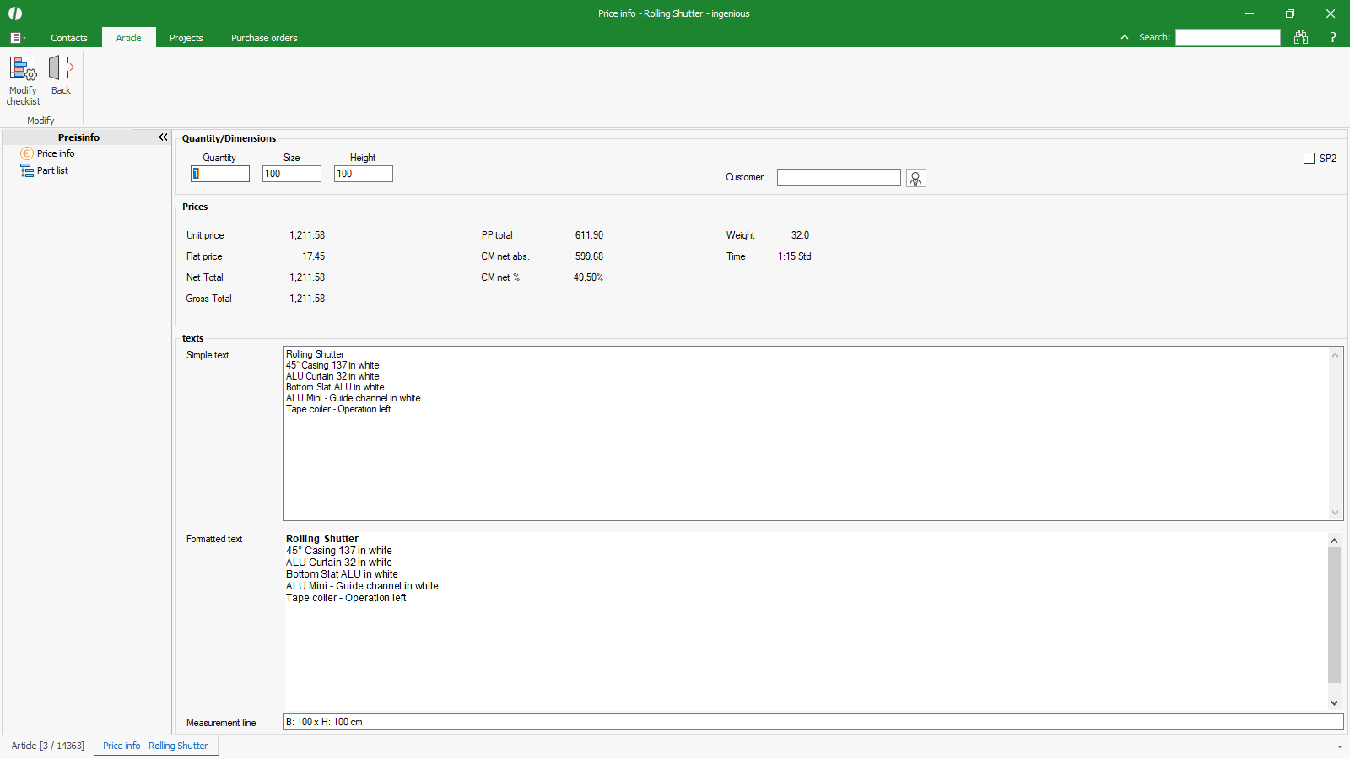Switch to the Contacts tab
This screenshot has height=759, width=1350.
tap(69, 38)
